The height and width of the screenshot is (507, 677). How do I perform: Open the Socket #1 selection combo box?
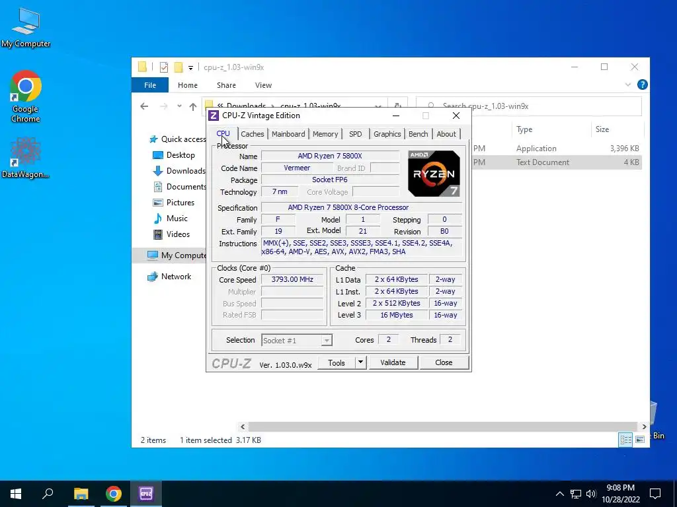pyautogui.click(x=296, y=341)
